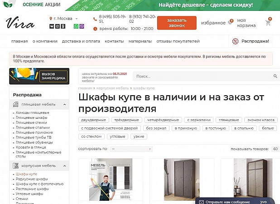
Task: Click the search magnifier icon
Action: (x=275, y=76)
